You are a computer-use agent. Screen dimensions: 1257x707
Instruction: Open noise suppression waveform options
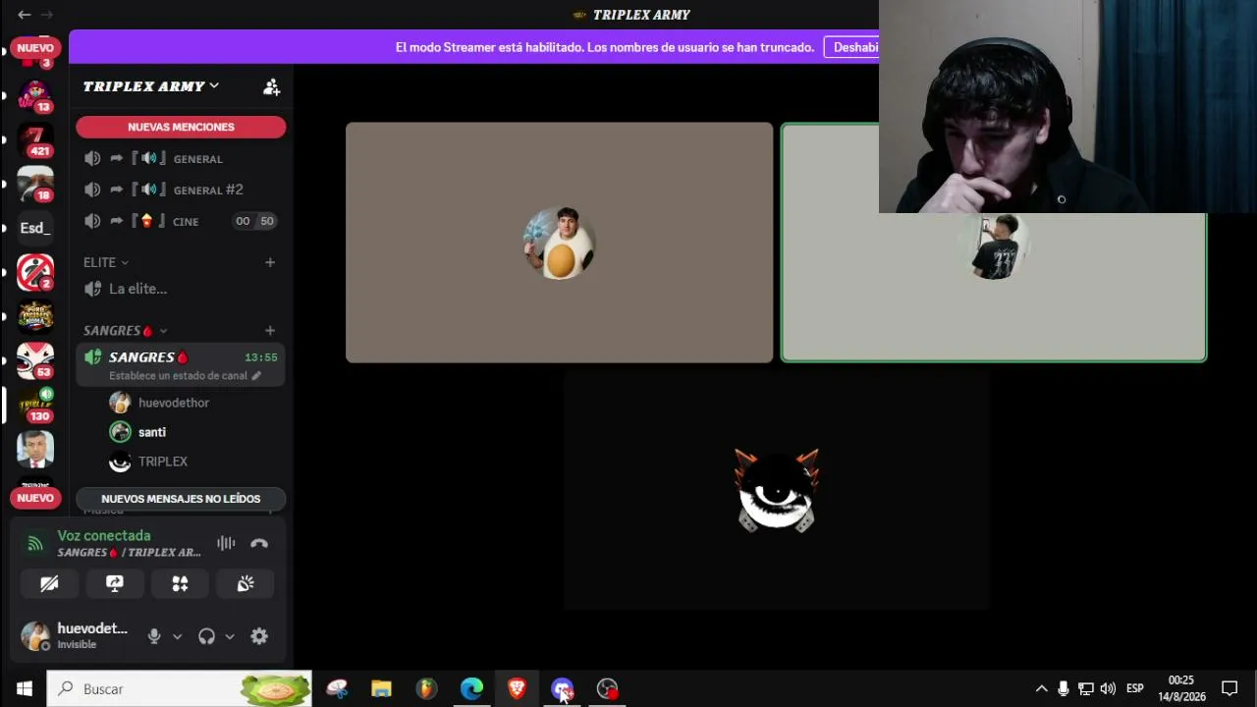pyautogui.click(x=226, y=543)
